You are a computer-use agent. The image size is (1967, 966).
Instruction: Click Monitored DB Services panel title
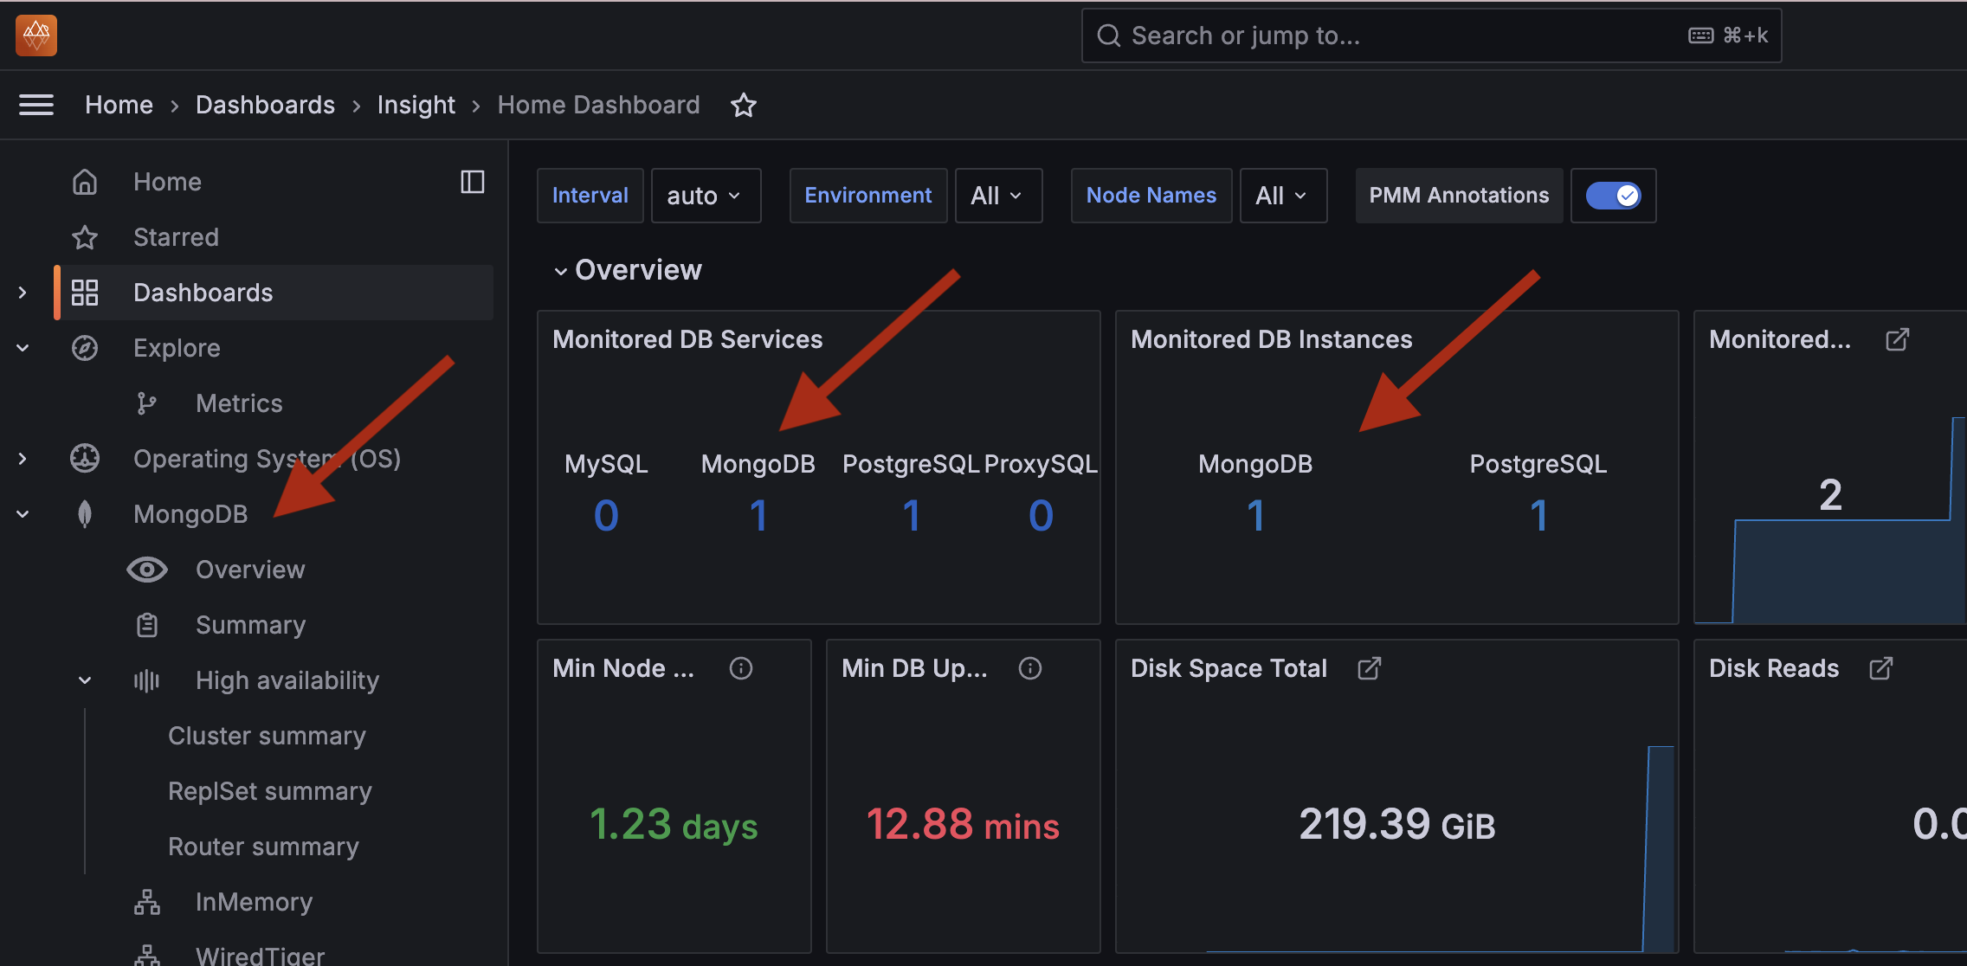point(687,339)
